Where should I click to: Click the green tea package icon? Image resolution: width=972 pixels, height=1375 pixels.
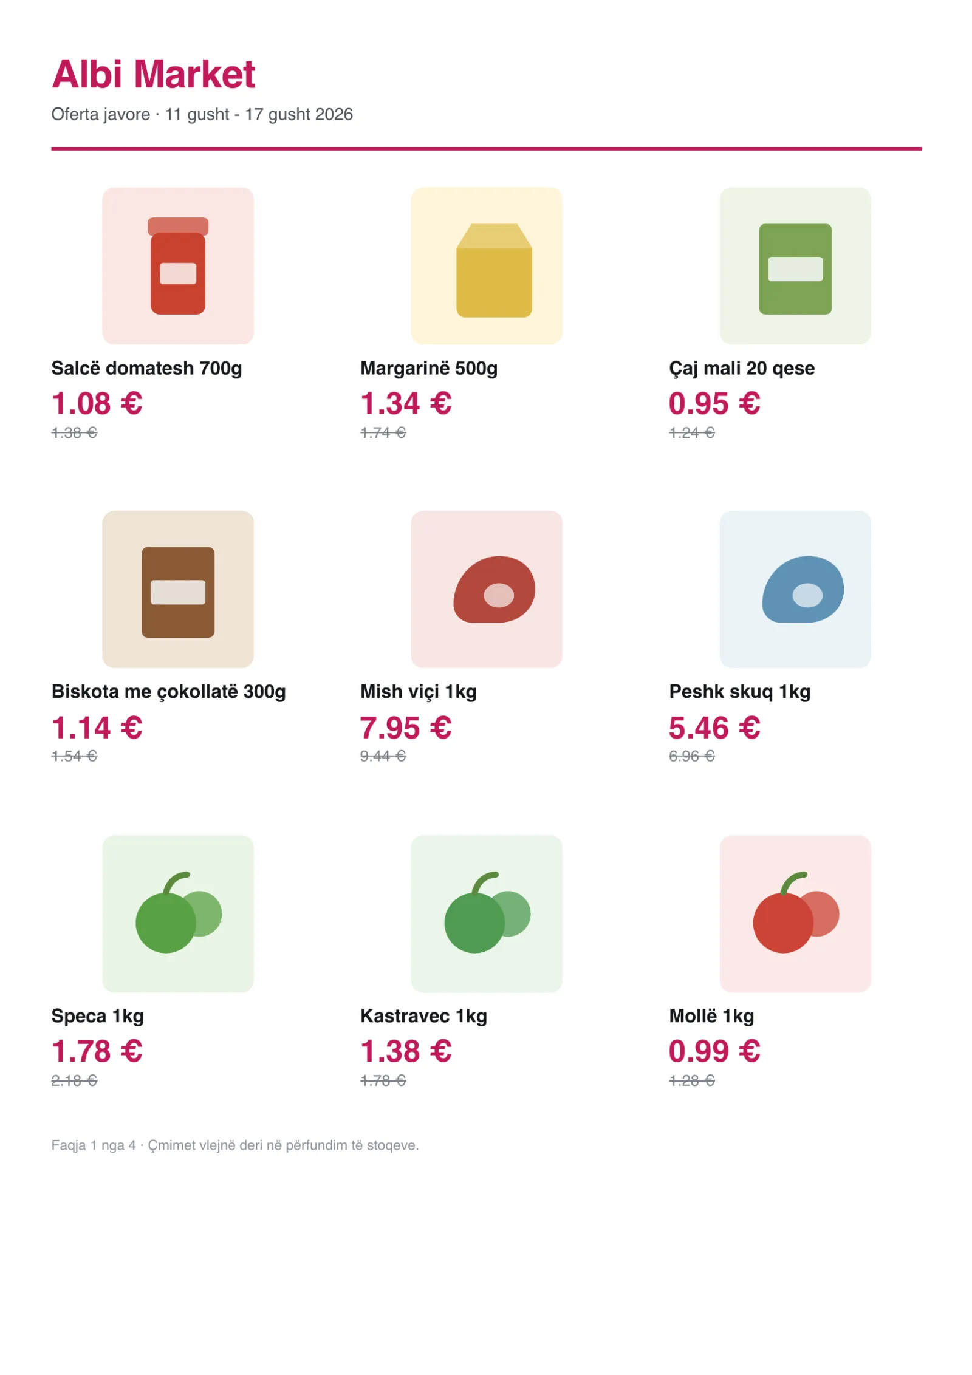795,265
